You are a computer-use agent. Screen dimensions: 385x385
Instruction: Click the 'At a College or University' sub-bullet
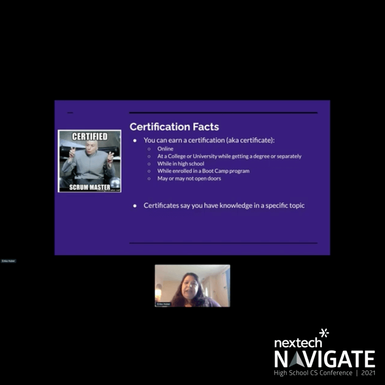(x=229, y=156)
